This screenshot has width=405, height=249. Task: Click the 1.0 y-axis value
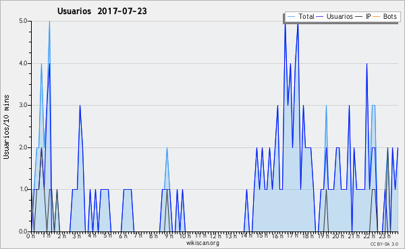[x=23, y=189]
